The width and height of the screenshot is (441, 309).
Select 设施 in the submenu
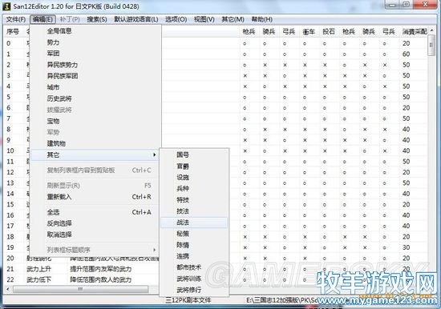[x=194, y=178]
